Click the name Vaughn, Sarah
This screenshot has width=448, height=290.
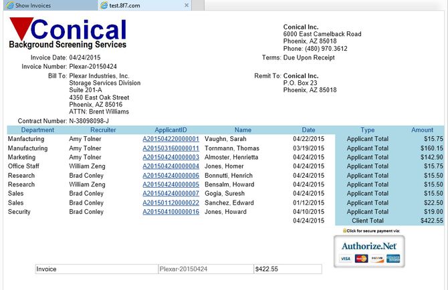click(225, 139)
